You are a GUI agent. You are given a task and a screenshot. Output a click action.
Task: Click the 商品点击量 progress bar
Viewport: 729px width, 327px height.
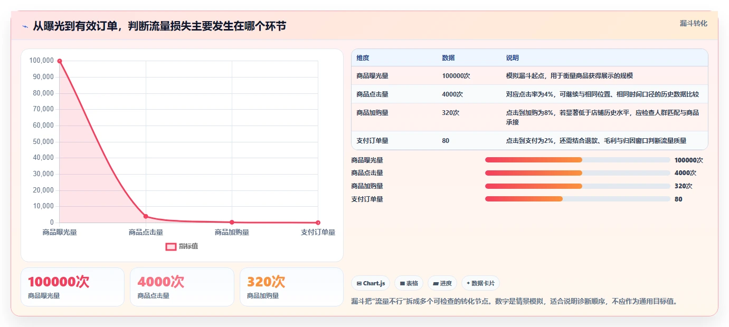coord(577,173)
